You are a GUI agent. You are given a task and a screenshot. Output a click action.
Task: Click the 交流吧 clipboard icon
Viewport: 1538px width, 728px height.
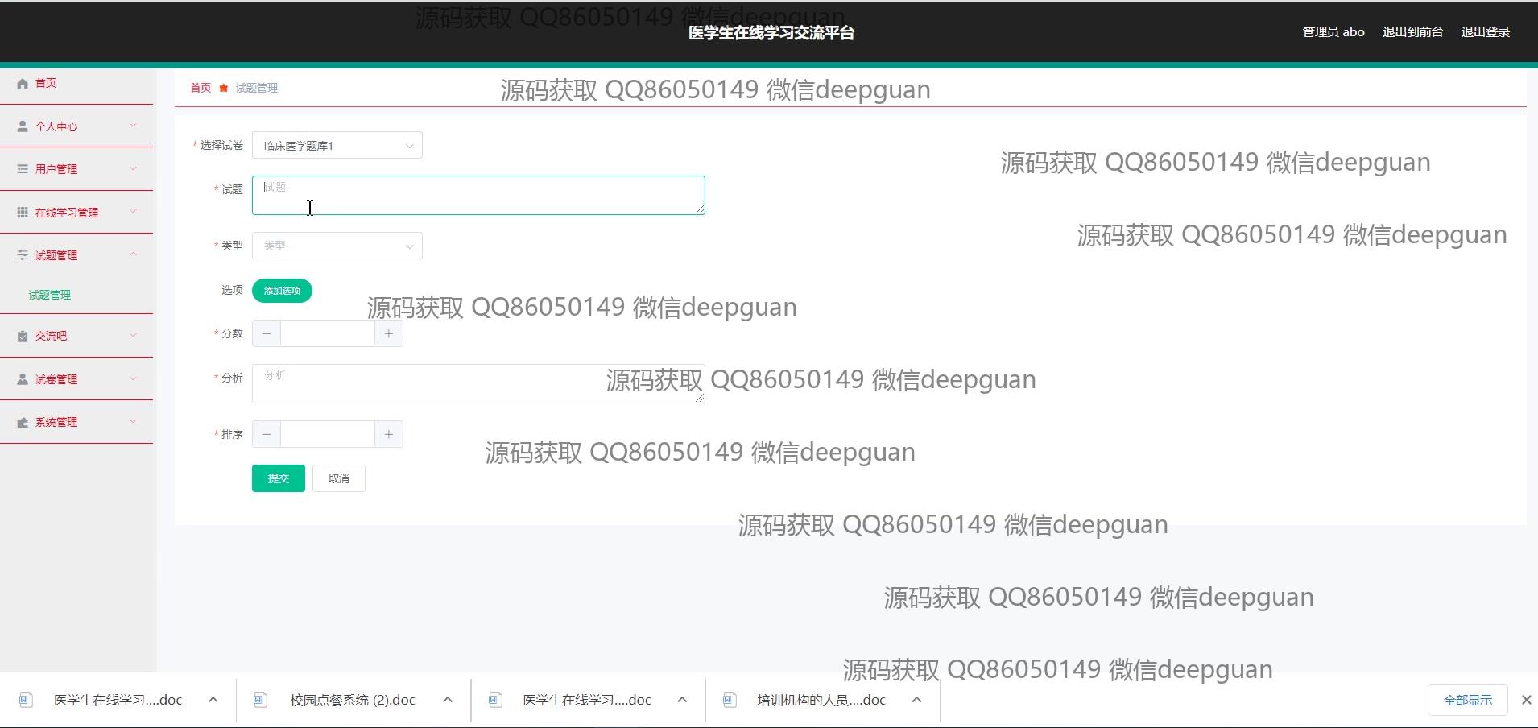click(x=23, y=337)
